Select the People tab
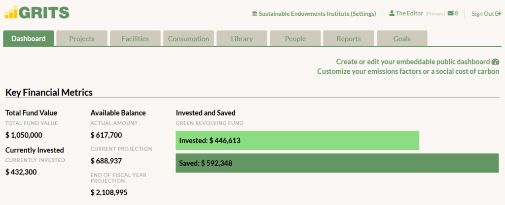The height and width of the screenshot is (205, 505). click(x=295, y=39)
